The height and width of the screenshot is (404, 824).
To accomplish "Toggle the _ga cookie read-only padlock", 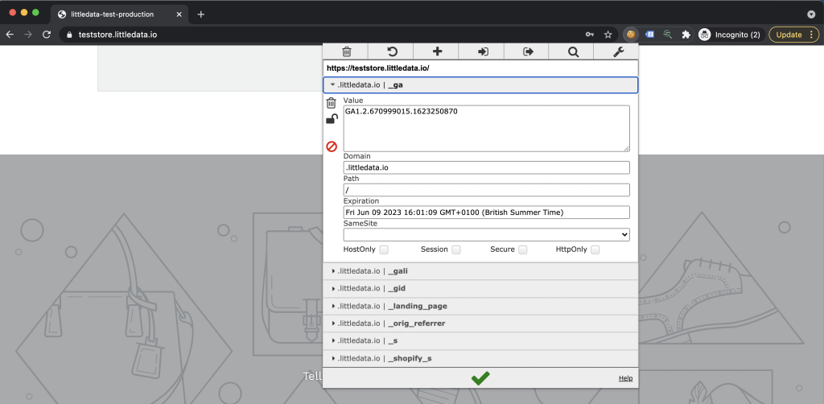I will [x=332, y=119].
